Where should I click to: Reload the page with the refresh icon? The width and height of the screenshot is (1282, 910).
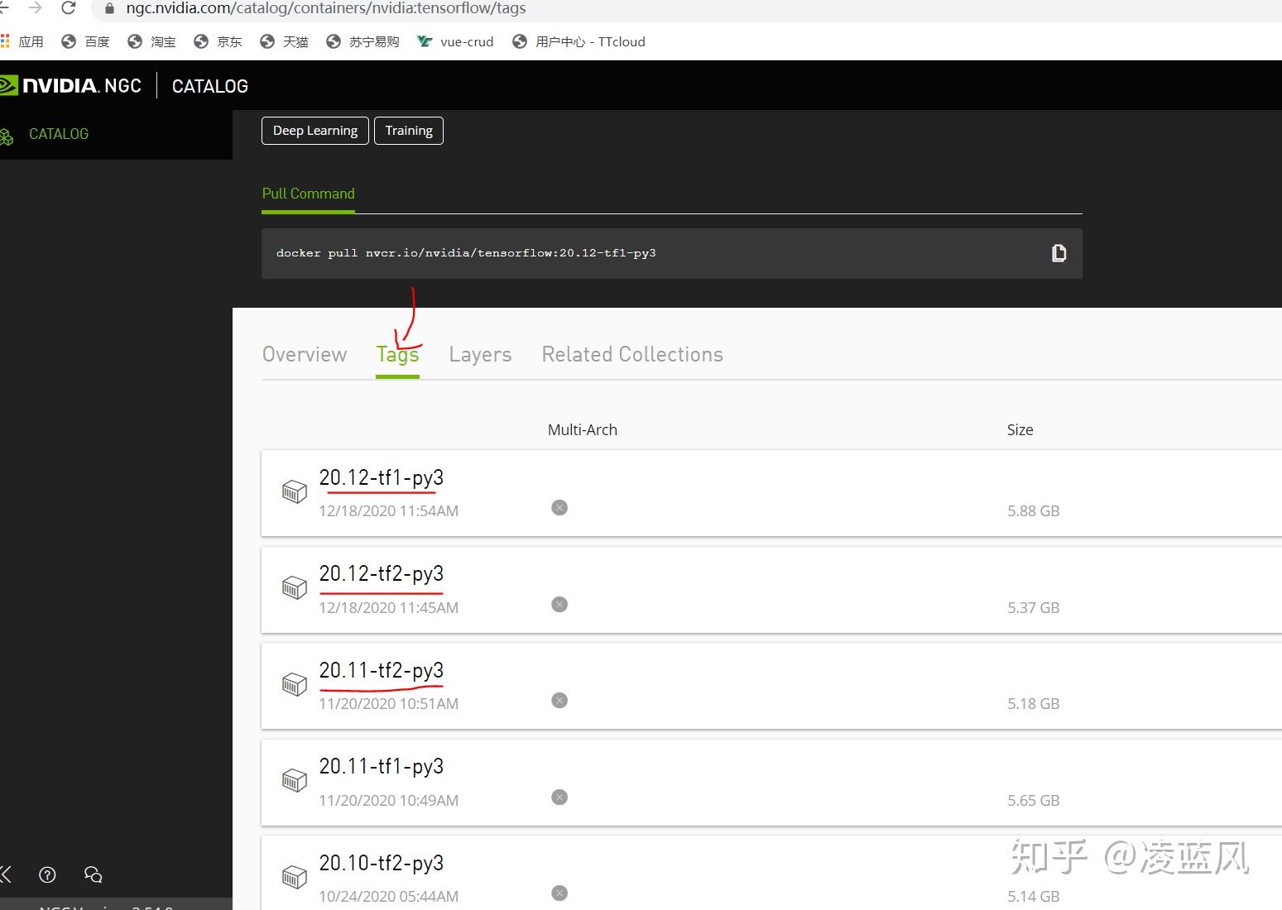[x=68, y=9]
